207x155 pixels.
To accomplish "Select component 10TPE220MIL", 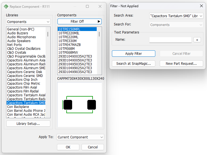I will point(77,33).
